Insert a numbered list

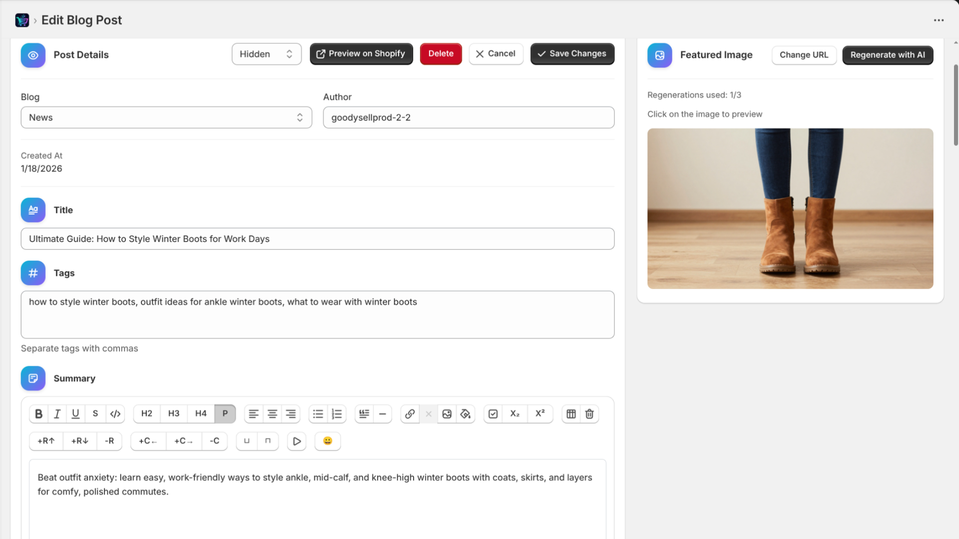pyautogui.click(x=337, y=414)
